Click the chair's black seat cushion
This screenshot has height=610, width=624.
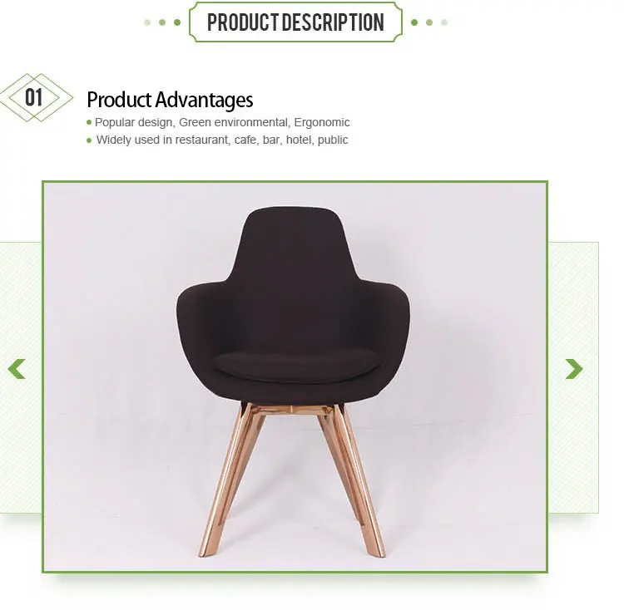point(295,366)
